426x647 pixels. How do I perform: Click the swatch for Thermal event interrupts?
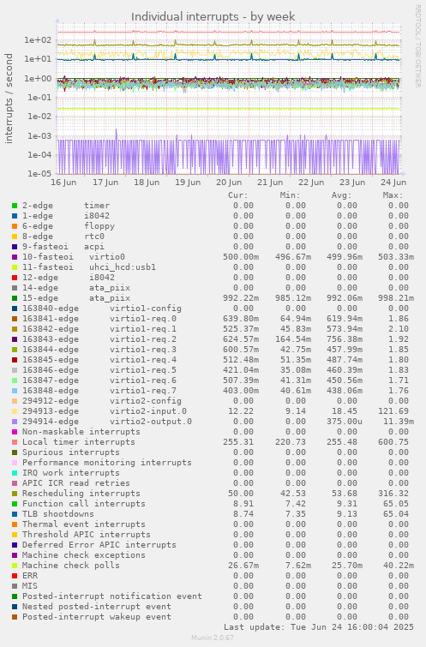pyautogui.click(x=15, y=524)
